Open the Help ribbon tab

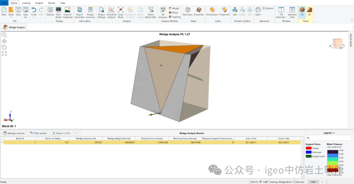pos(63,3)
